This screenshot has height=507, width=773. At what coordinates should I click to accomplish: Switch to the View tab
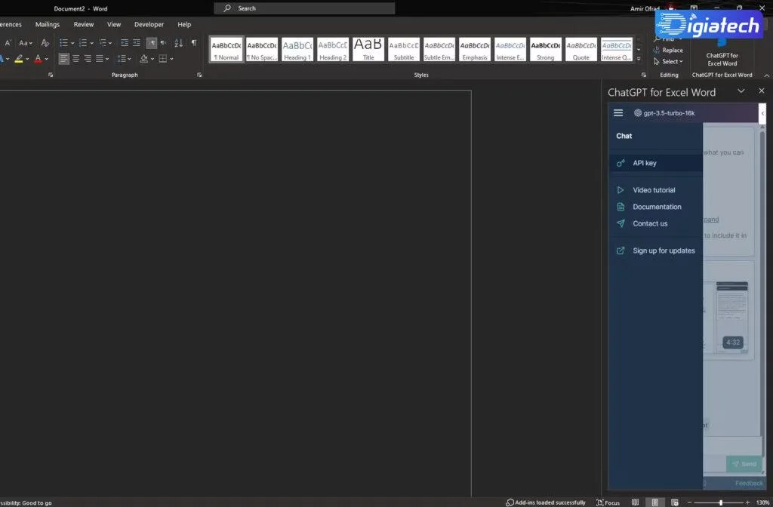click(x=114, y=24)
